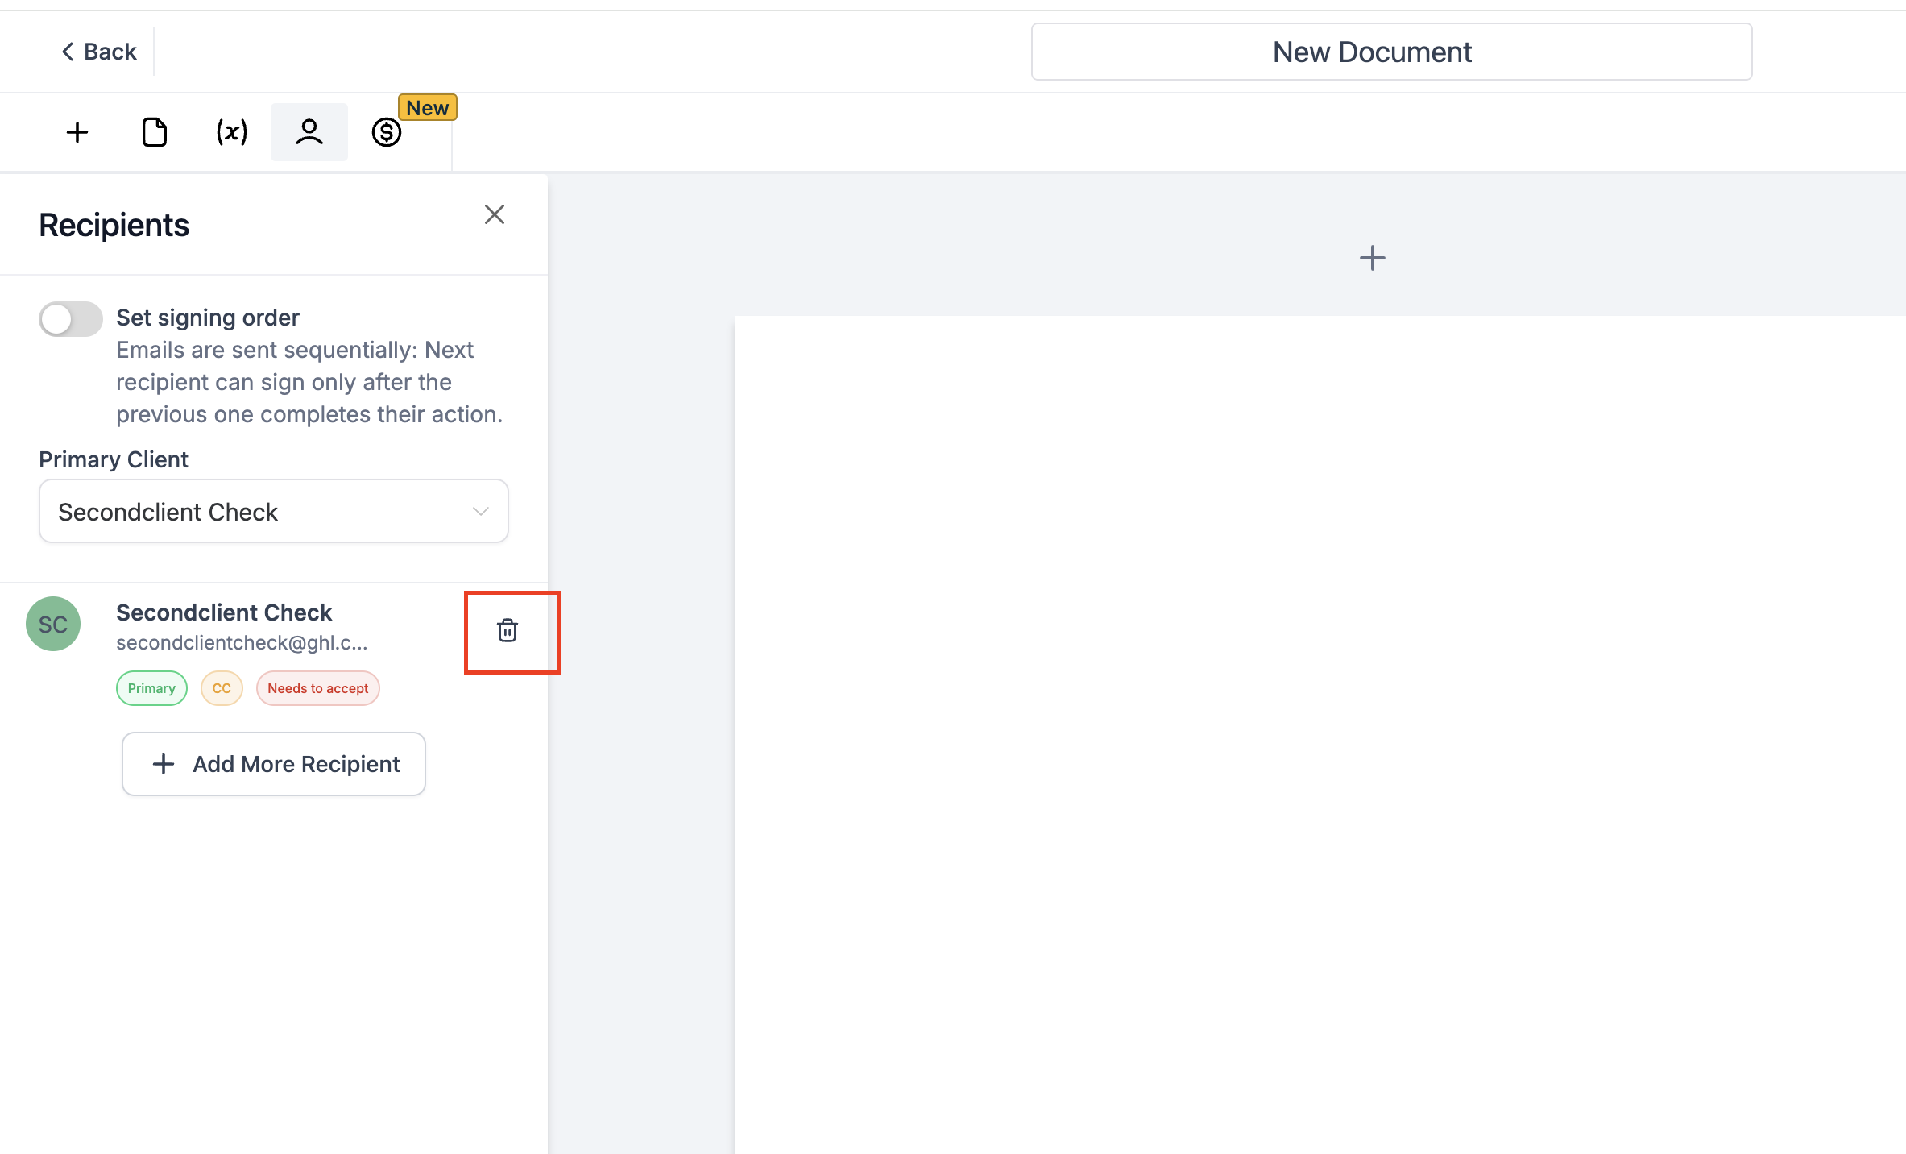The width and height of the screenshot is (1906, 1154).
Task: Click the CC tag badge
Action: (222, 688)
